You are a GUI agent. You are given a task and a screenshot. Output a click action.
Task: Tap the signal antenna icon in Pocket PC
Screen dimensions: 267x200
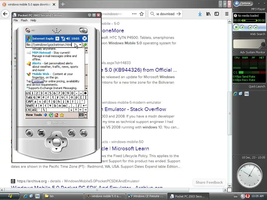coord(63,39)
